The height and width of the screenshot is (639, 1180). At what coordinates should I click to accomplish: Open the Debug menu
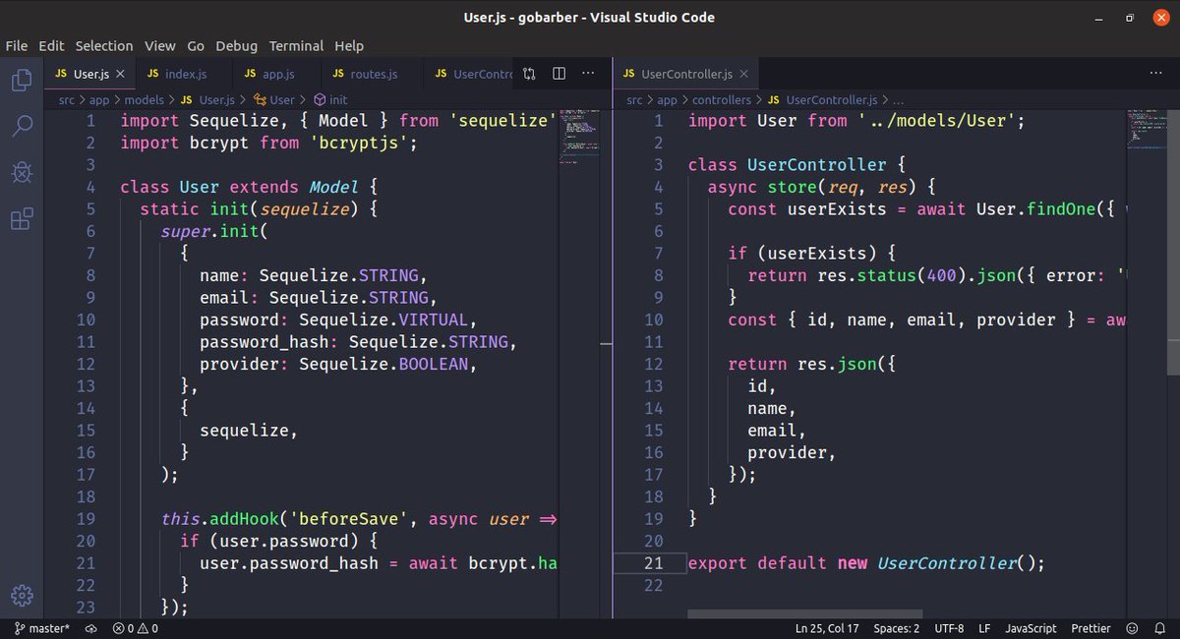tap(236, 45)
